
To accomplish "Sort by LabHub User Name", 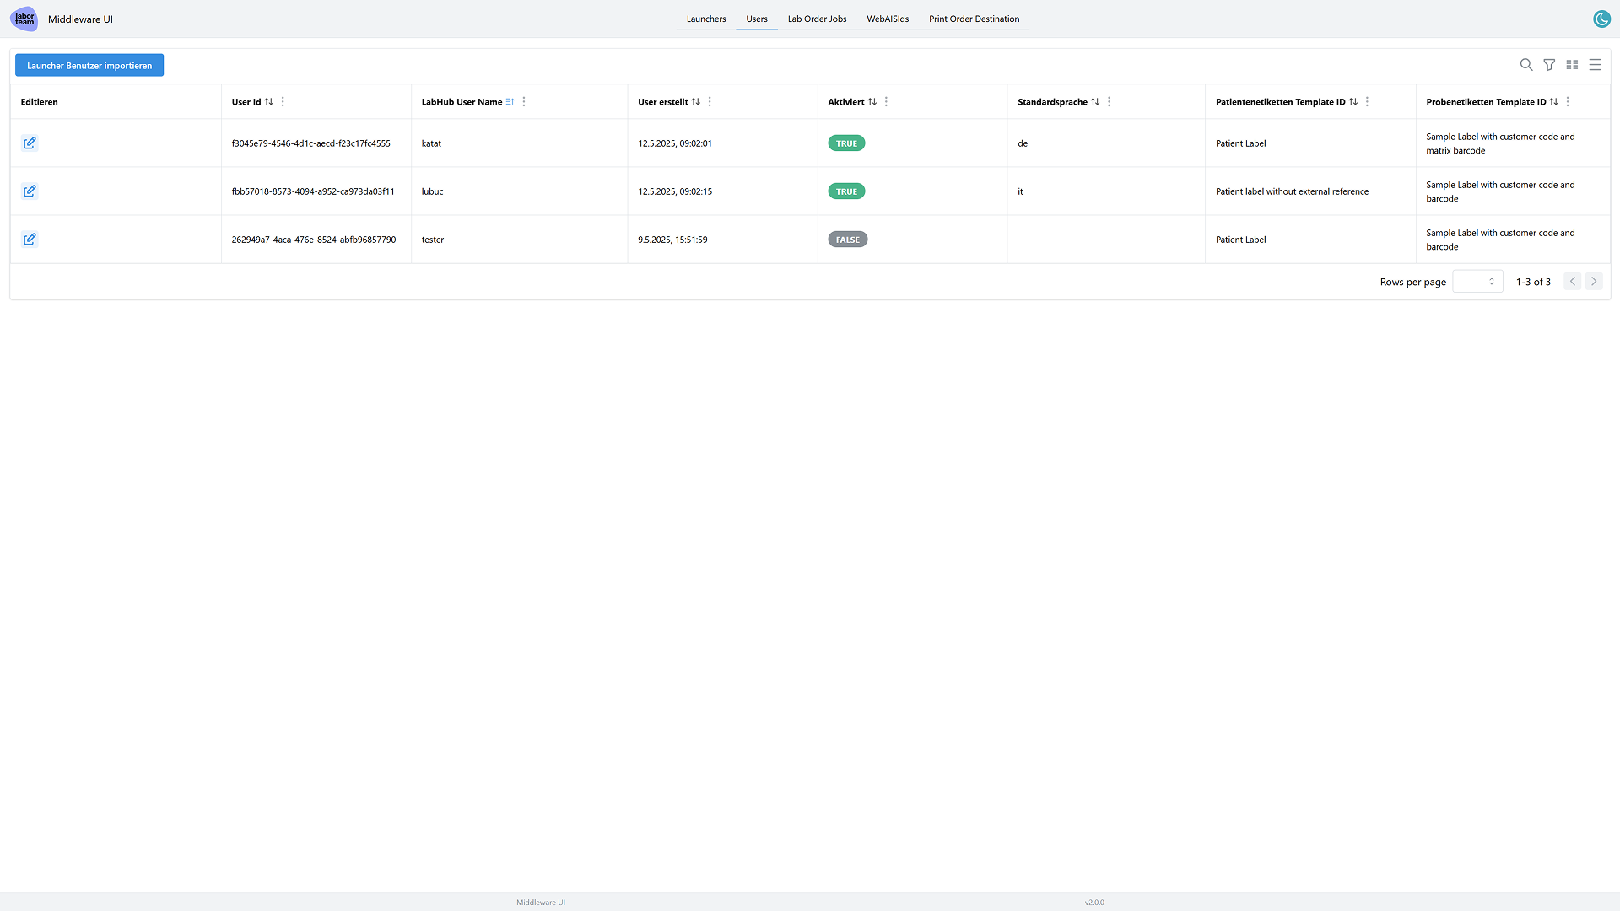I will point(510,102).
